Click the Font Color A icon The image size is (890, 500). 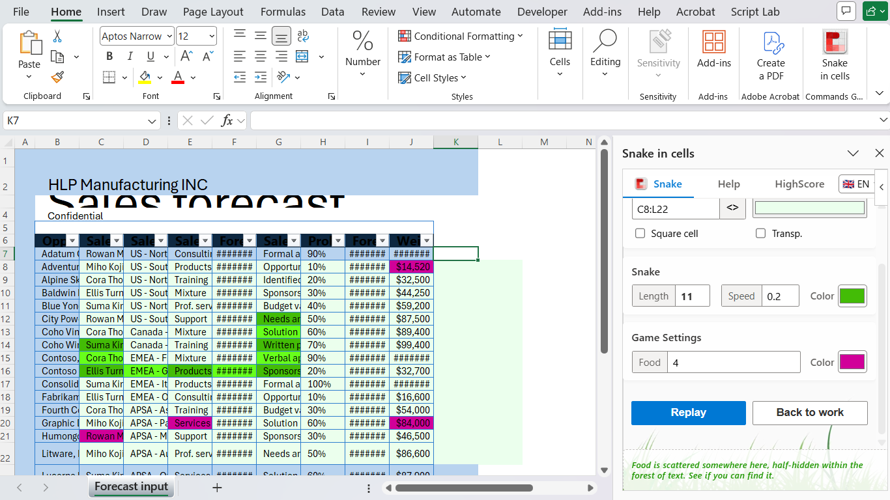coord(178,77)
